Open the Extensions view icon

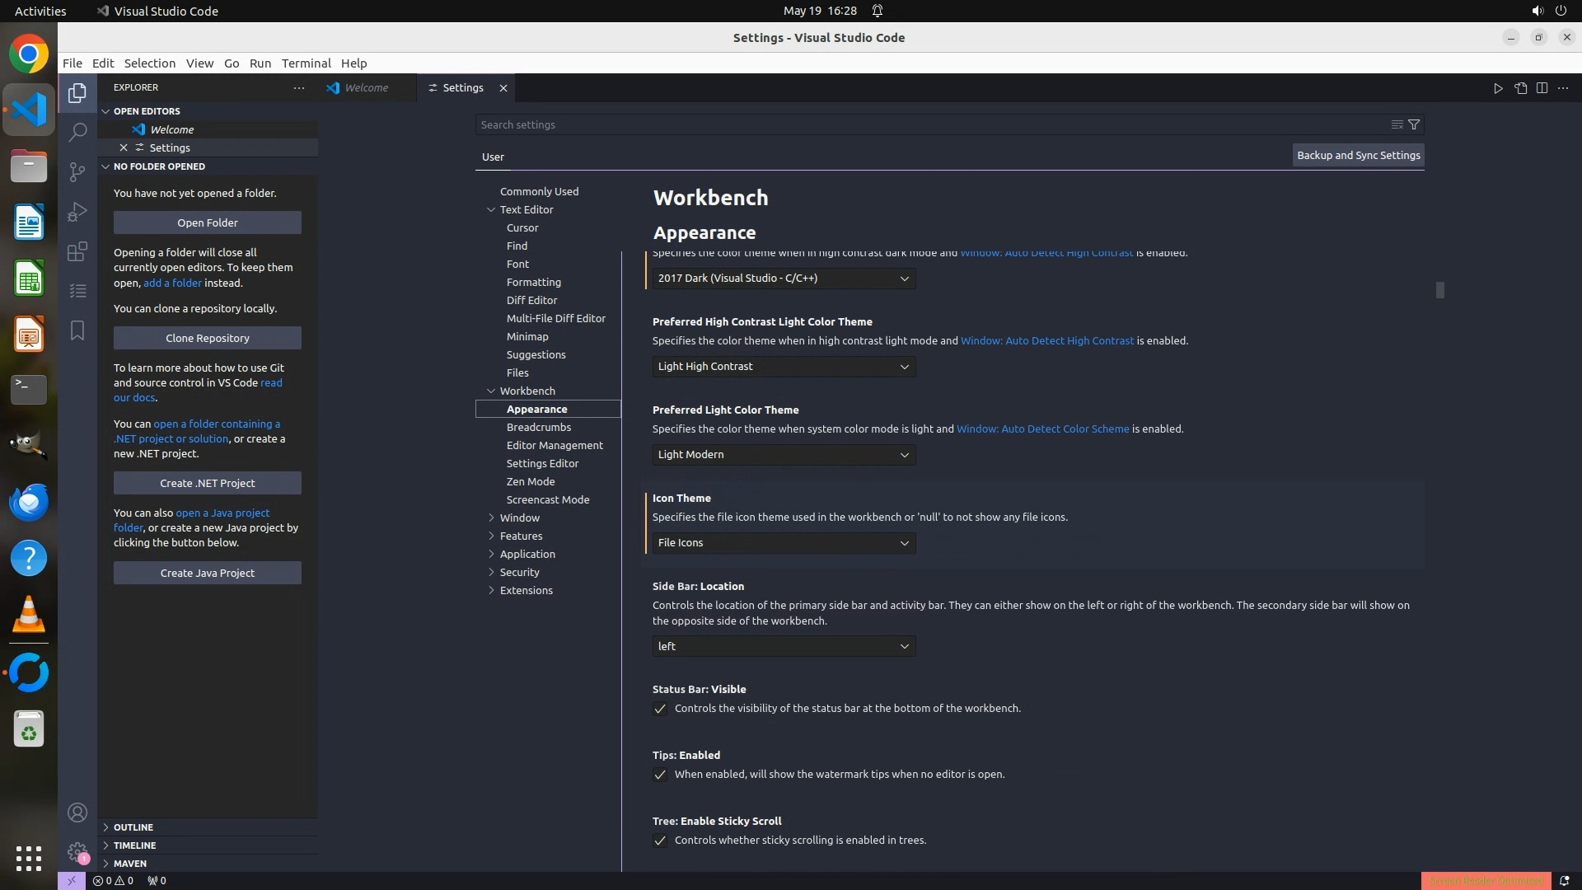pos(77,251)
